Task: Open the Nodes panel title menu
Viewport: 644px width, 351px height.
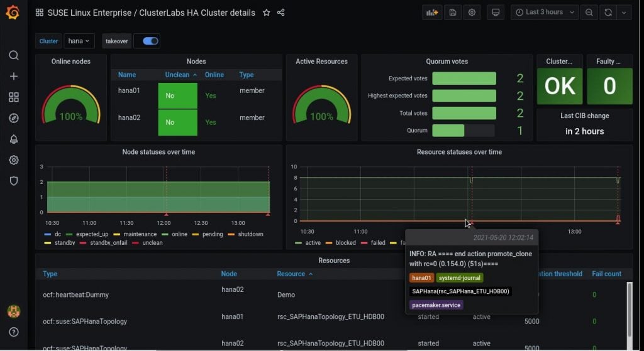Action: click(x=196, y=62)
